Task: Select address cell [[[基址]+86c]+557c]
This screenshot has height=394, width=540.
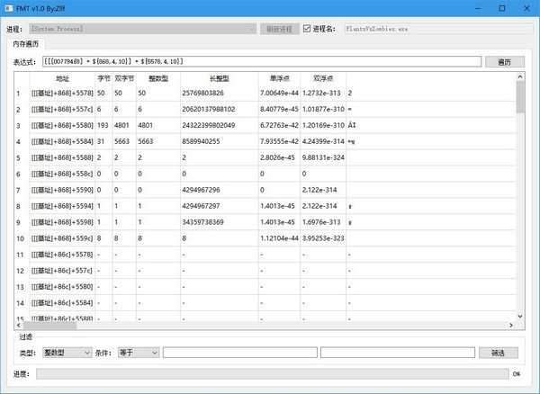Action: 62,271
